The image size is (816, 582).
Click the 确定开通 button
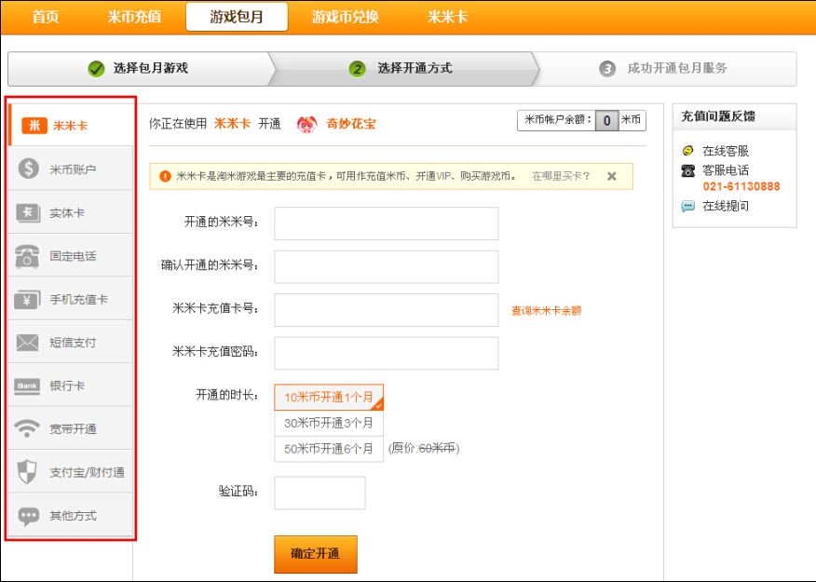pyautogui.click(x=316, y=554)
